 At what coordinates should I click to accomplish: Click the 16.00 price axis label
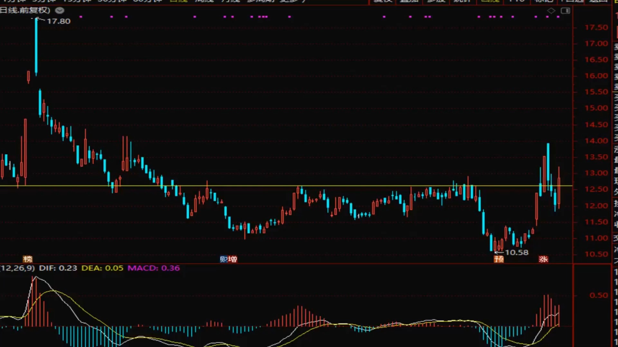pos(596,76)
